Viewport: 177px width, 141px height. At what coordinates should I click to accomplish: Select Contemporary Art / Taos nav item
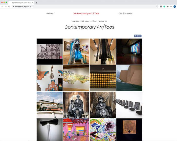pos(86,13)
